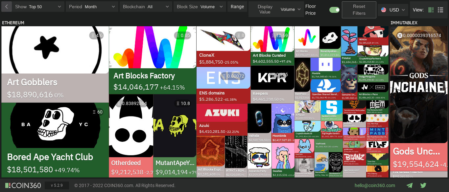Open the Period Month dropdown
The width and height of the screenshot is (449, 192).
(92, 7)
